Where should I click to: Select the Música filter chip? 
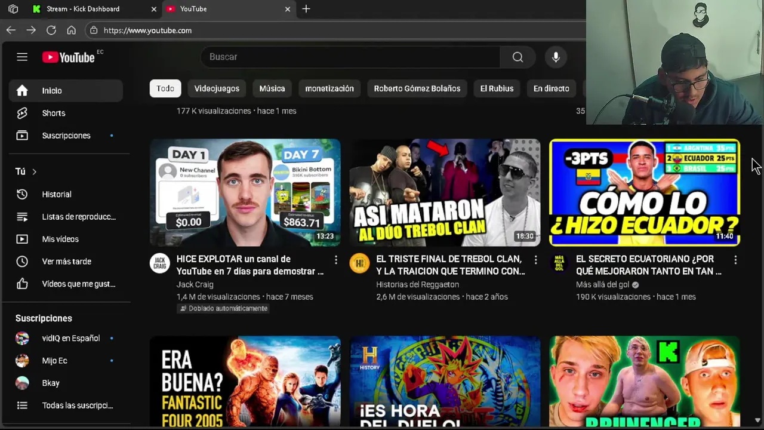(x=272, y=88)
